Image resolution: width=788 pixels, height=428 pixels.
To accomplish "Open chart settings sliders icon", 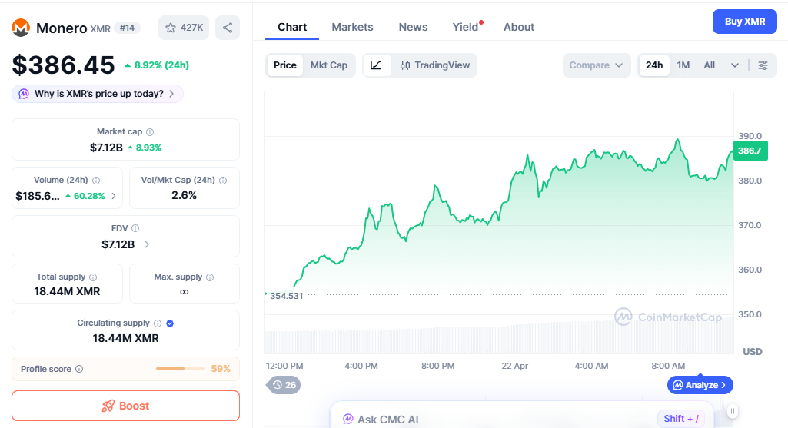I will tap(763, 65).
